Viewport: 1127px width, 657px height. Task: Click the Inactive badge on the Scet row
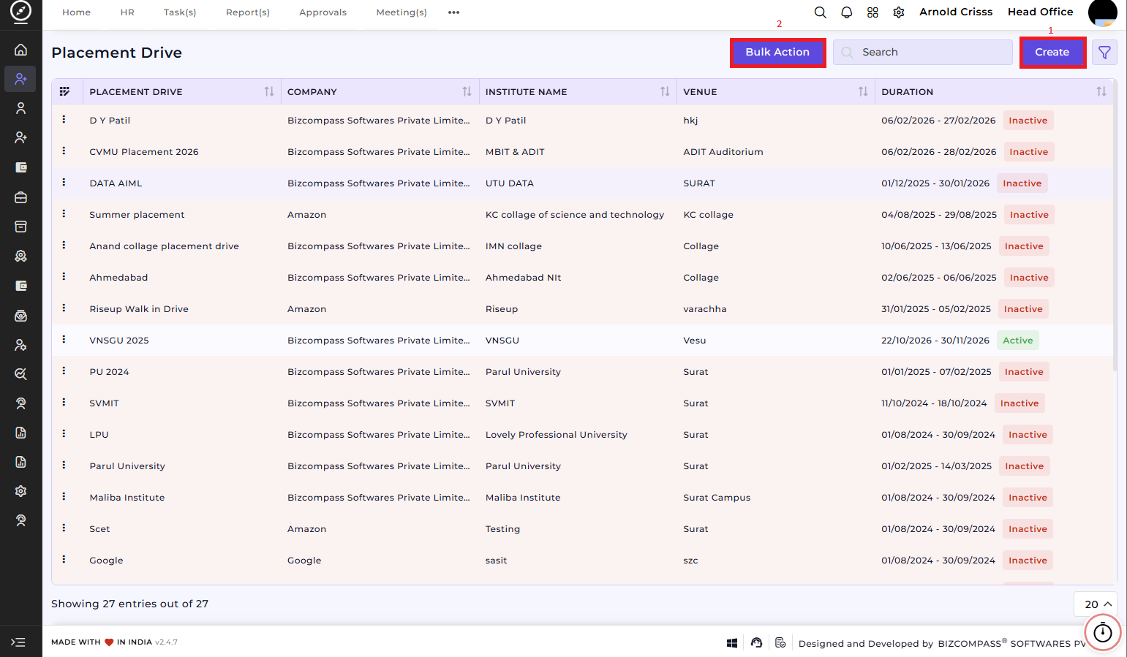[x=1028, y=529]
